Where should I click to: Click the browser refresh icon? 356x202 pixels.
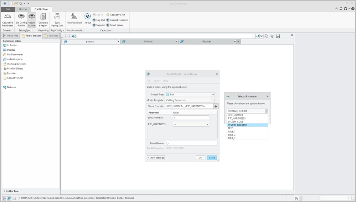coord(257,36)
